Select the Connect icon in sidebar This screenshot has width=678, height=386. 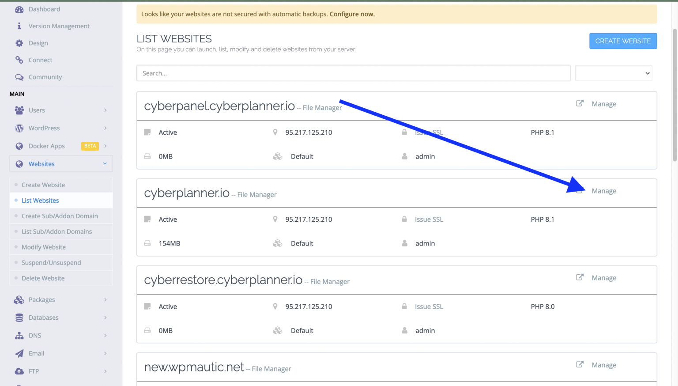19,60
